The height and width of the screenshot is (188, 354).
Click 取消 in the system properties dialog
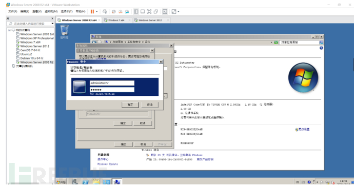(x=143, y=144)
